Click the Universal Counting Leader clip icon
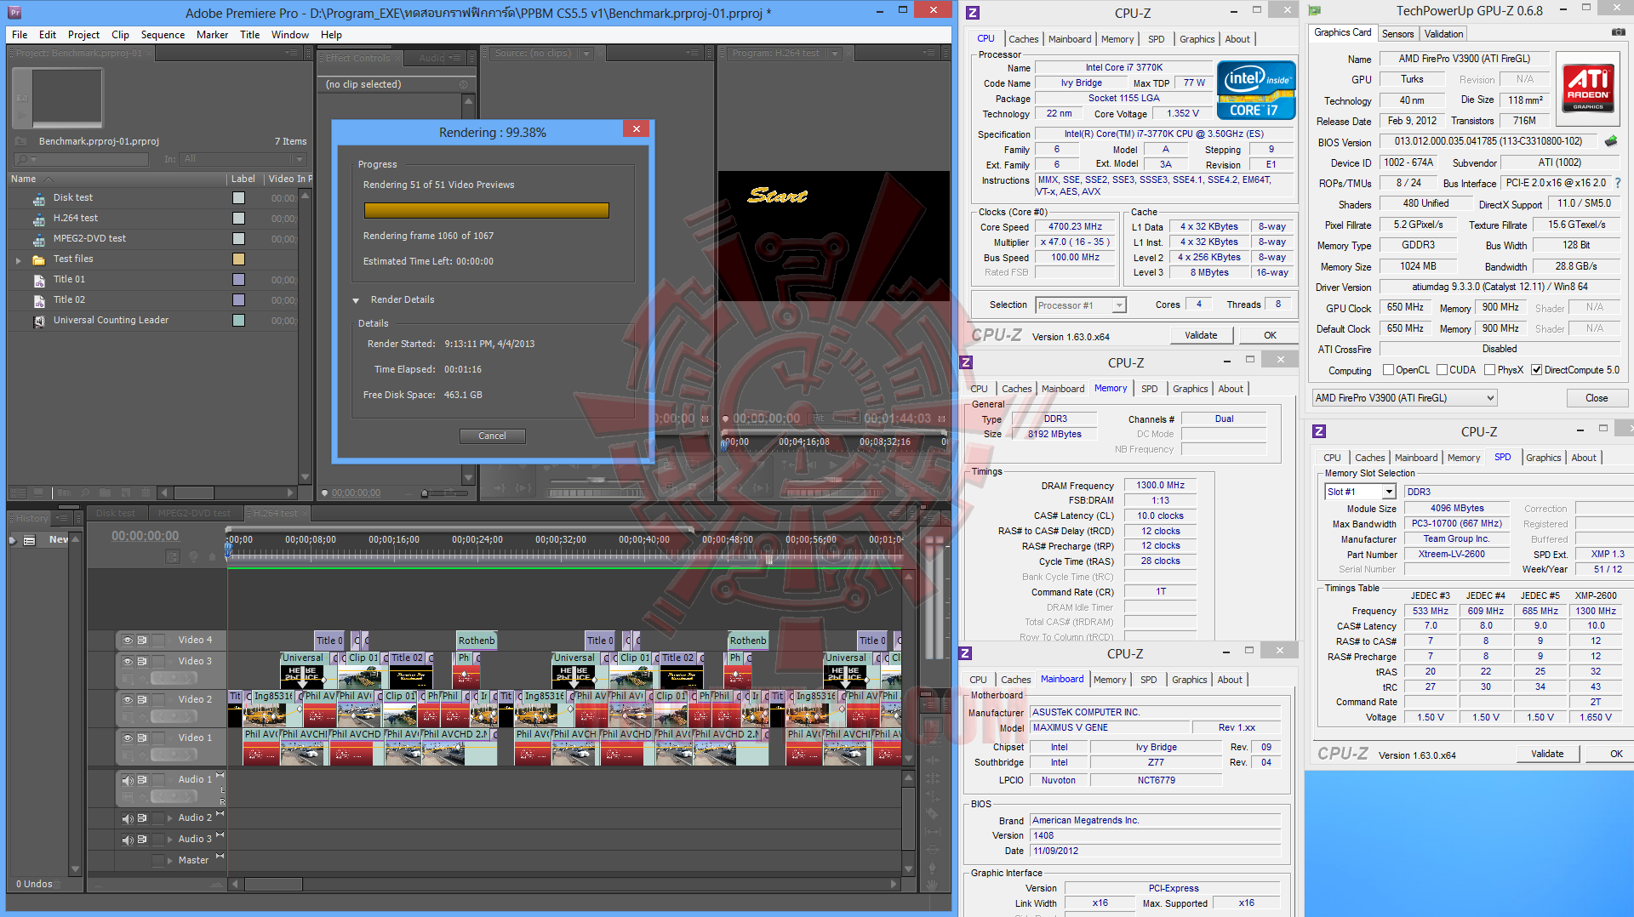1634x917 pixels. pos(39,321)
